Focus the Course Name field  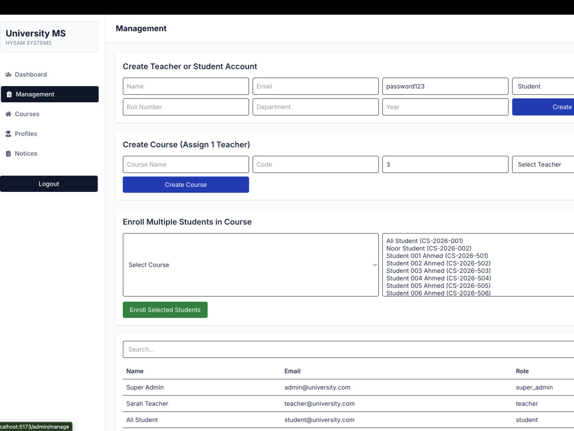point(185,164)
